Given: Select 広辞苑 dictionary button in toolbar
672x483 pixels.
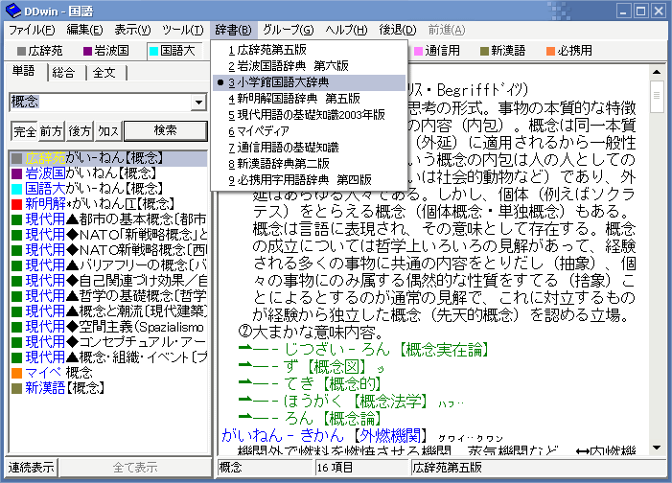Looking at the screenshot, I should click(40, 51).
